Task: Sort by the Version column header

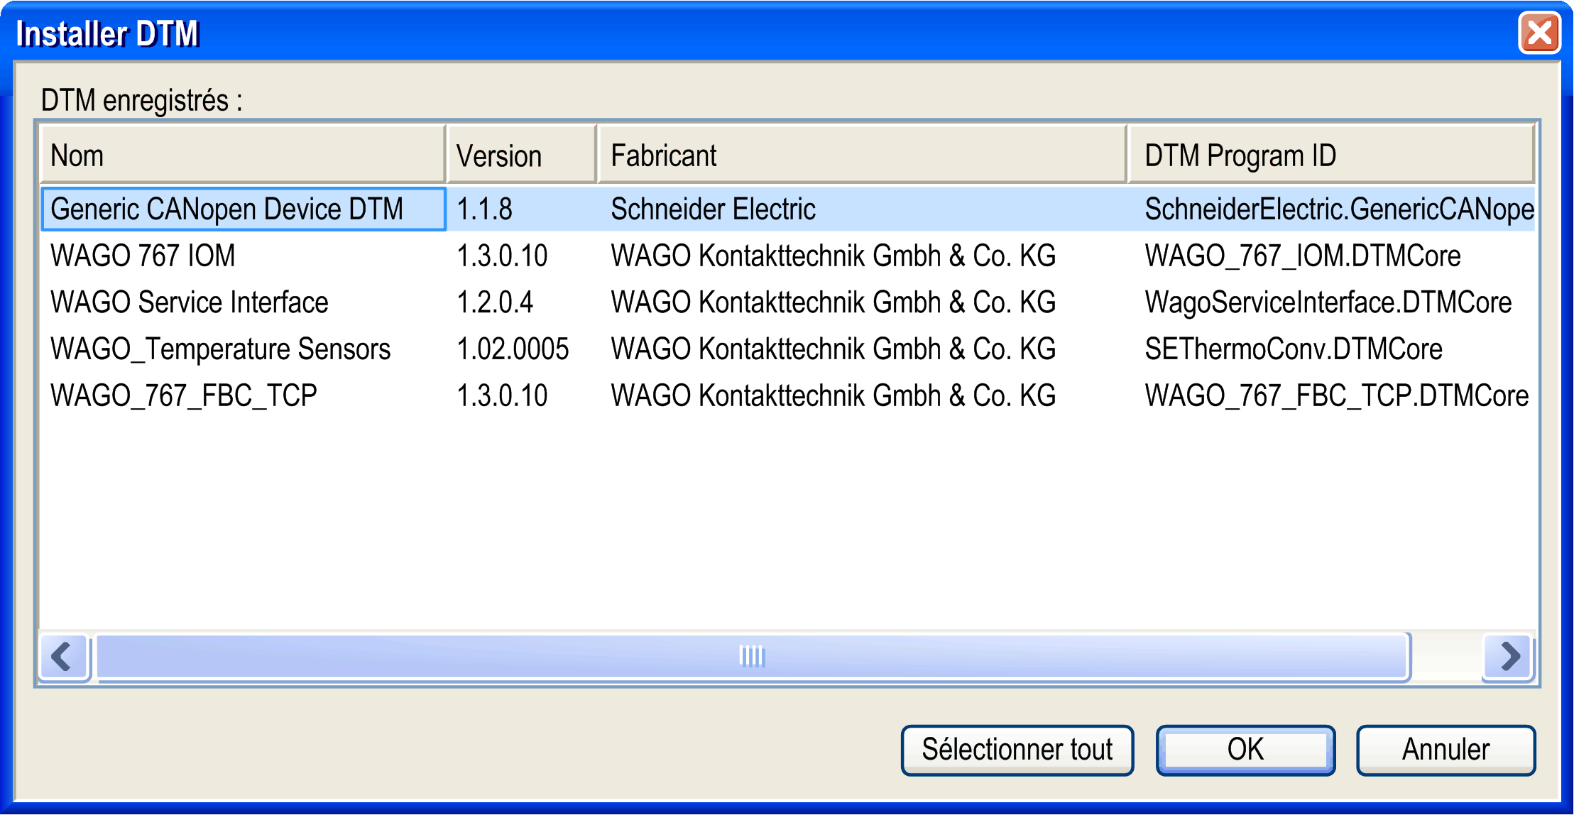Action: pyautogui.click(x=521, y=155)
